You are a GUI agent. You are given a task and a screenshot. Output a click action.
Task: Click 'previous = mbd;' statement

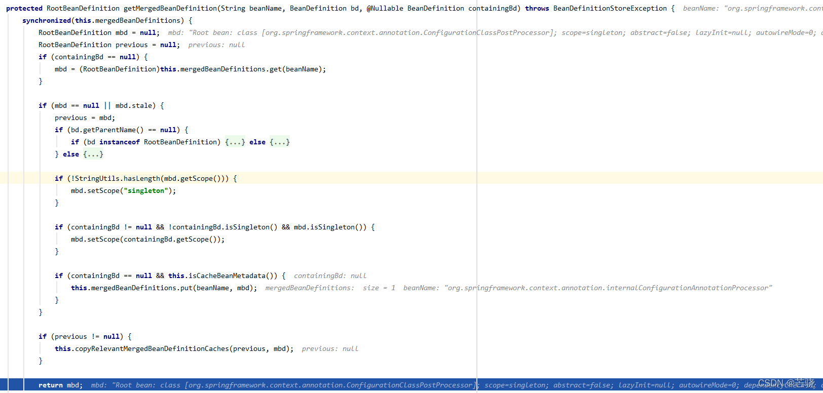tap(85, 118)
